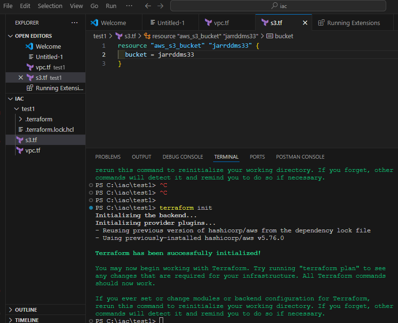Click the aws_s3_bucket resource breadcrumb
The width and height of the screenshot is (398, 323).
click(x=205, y=36)
